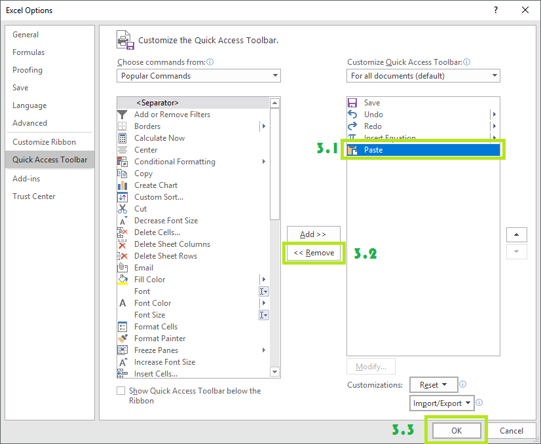Image resolution: width=541 pixels, height=444 pixels.
Task: Click the Email paperclip icon
Action: click(x=122, y=268)
